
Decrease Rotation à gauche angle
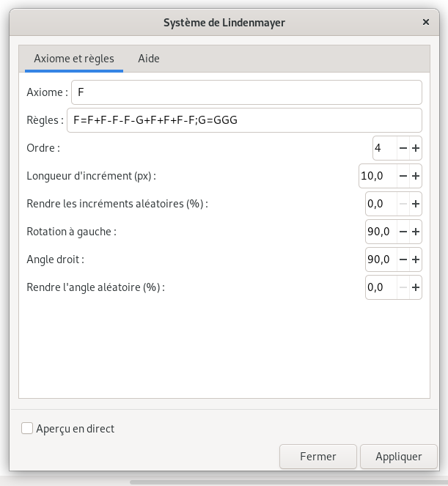point(403,232)
